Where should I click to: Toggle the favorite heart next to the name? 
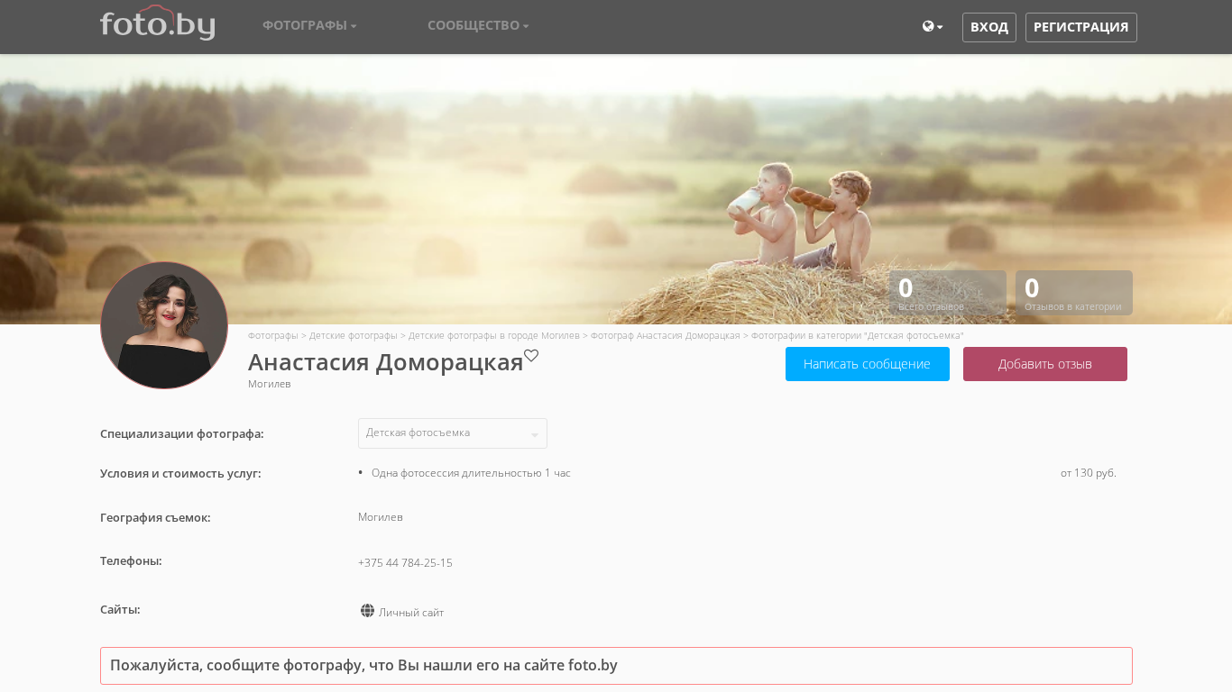pyautogui.click(x=531, y=356)
